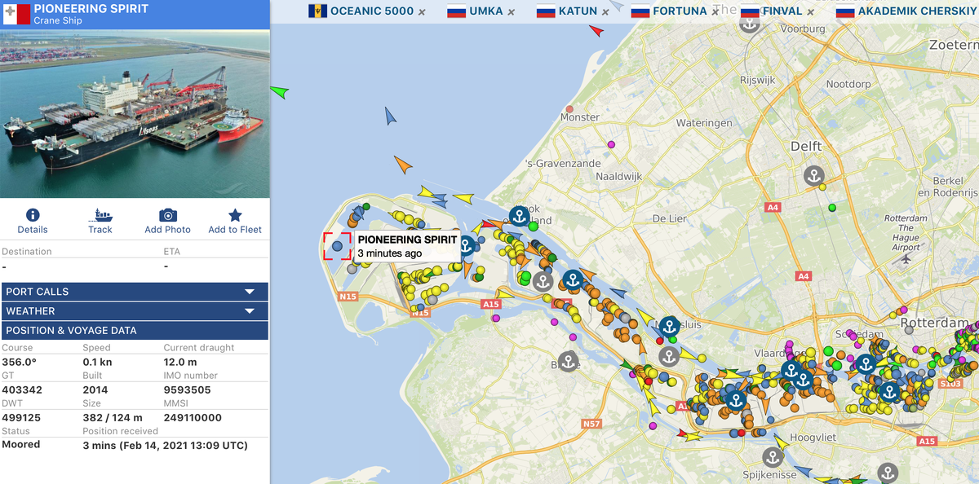
Task: Open the Schiedam blue anchor icon
Action: 866,364
